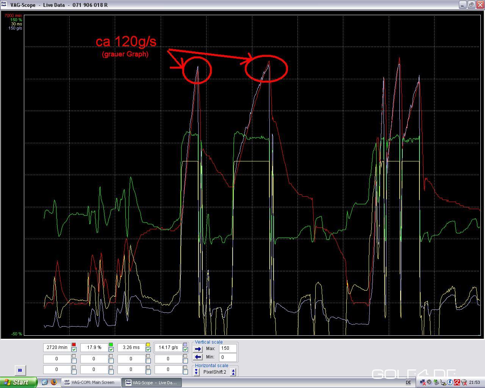This screenshot has width=485, height=388.
Task: Tick the second-row checkbox below 2720 /min
Action: point(74,360)
